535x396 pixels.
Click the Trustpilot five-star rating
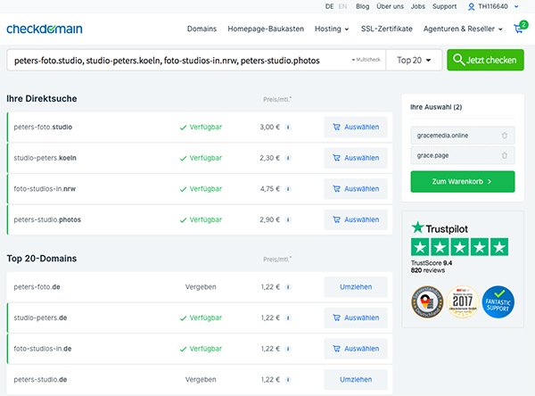(x=459, y=247)
